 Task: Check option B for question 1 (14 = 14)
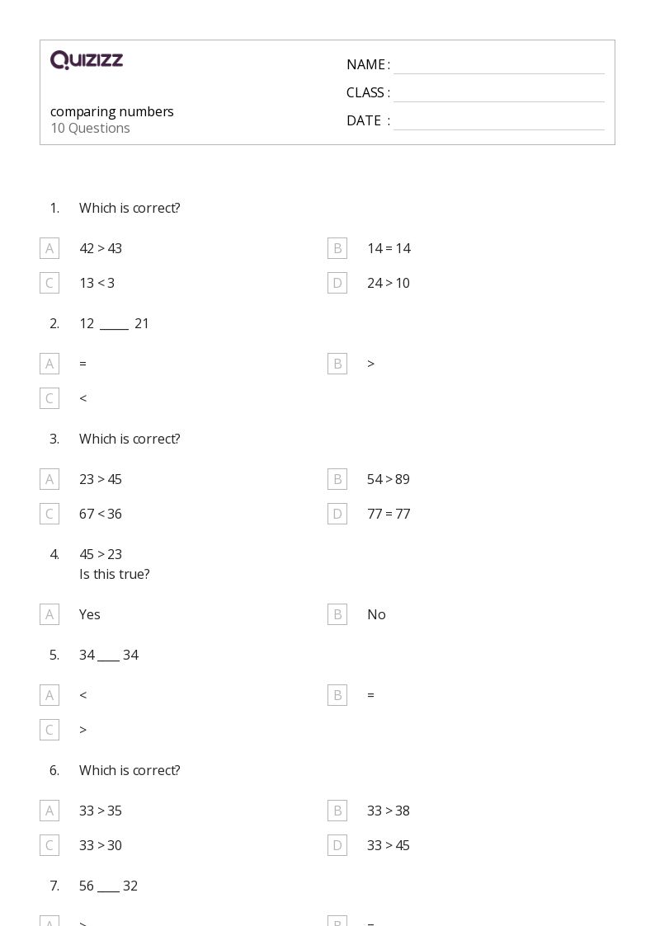pyautogui.click(x=337, y=248)
